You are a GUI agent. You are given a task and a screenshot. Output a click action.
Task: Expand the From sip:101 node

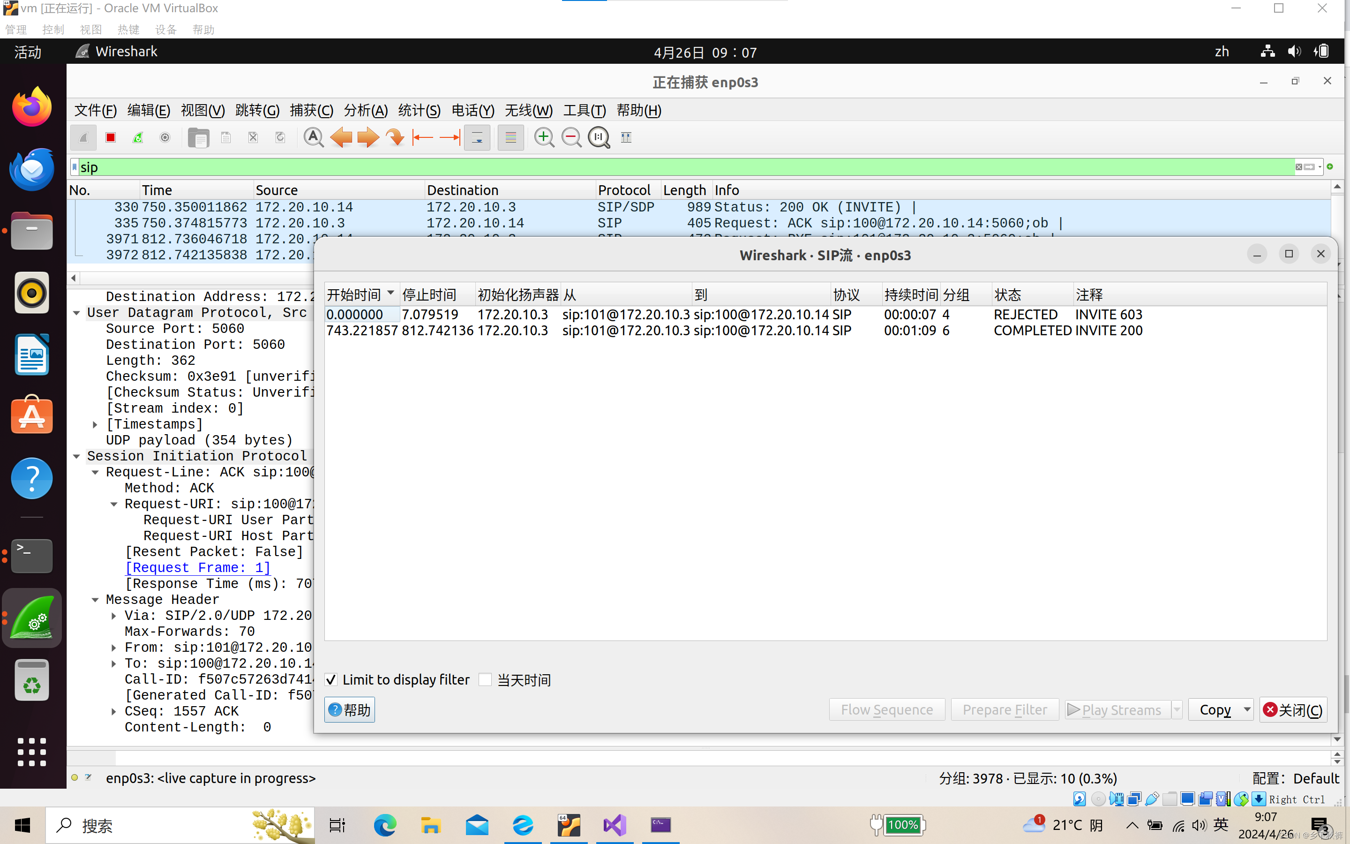click(x=114, y=648)
